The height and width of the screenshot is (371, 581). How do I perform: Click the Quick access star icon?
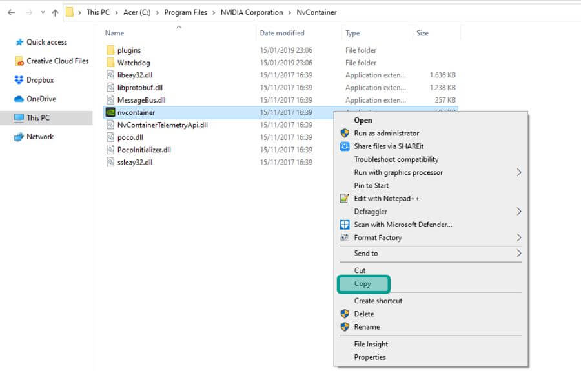[x=19, y=42]
